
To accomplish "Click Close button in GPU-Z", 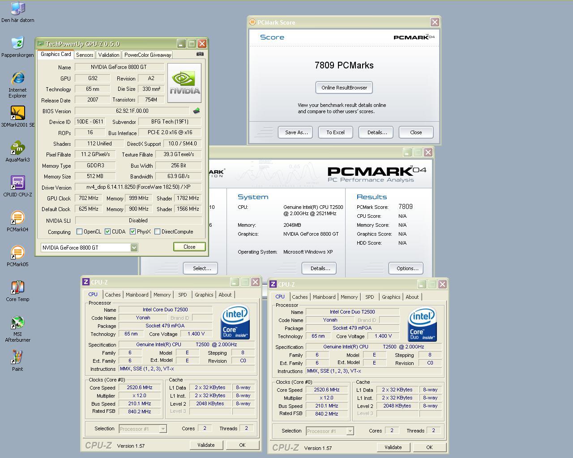I will pyautogui.click(x=189, y=247).
